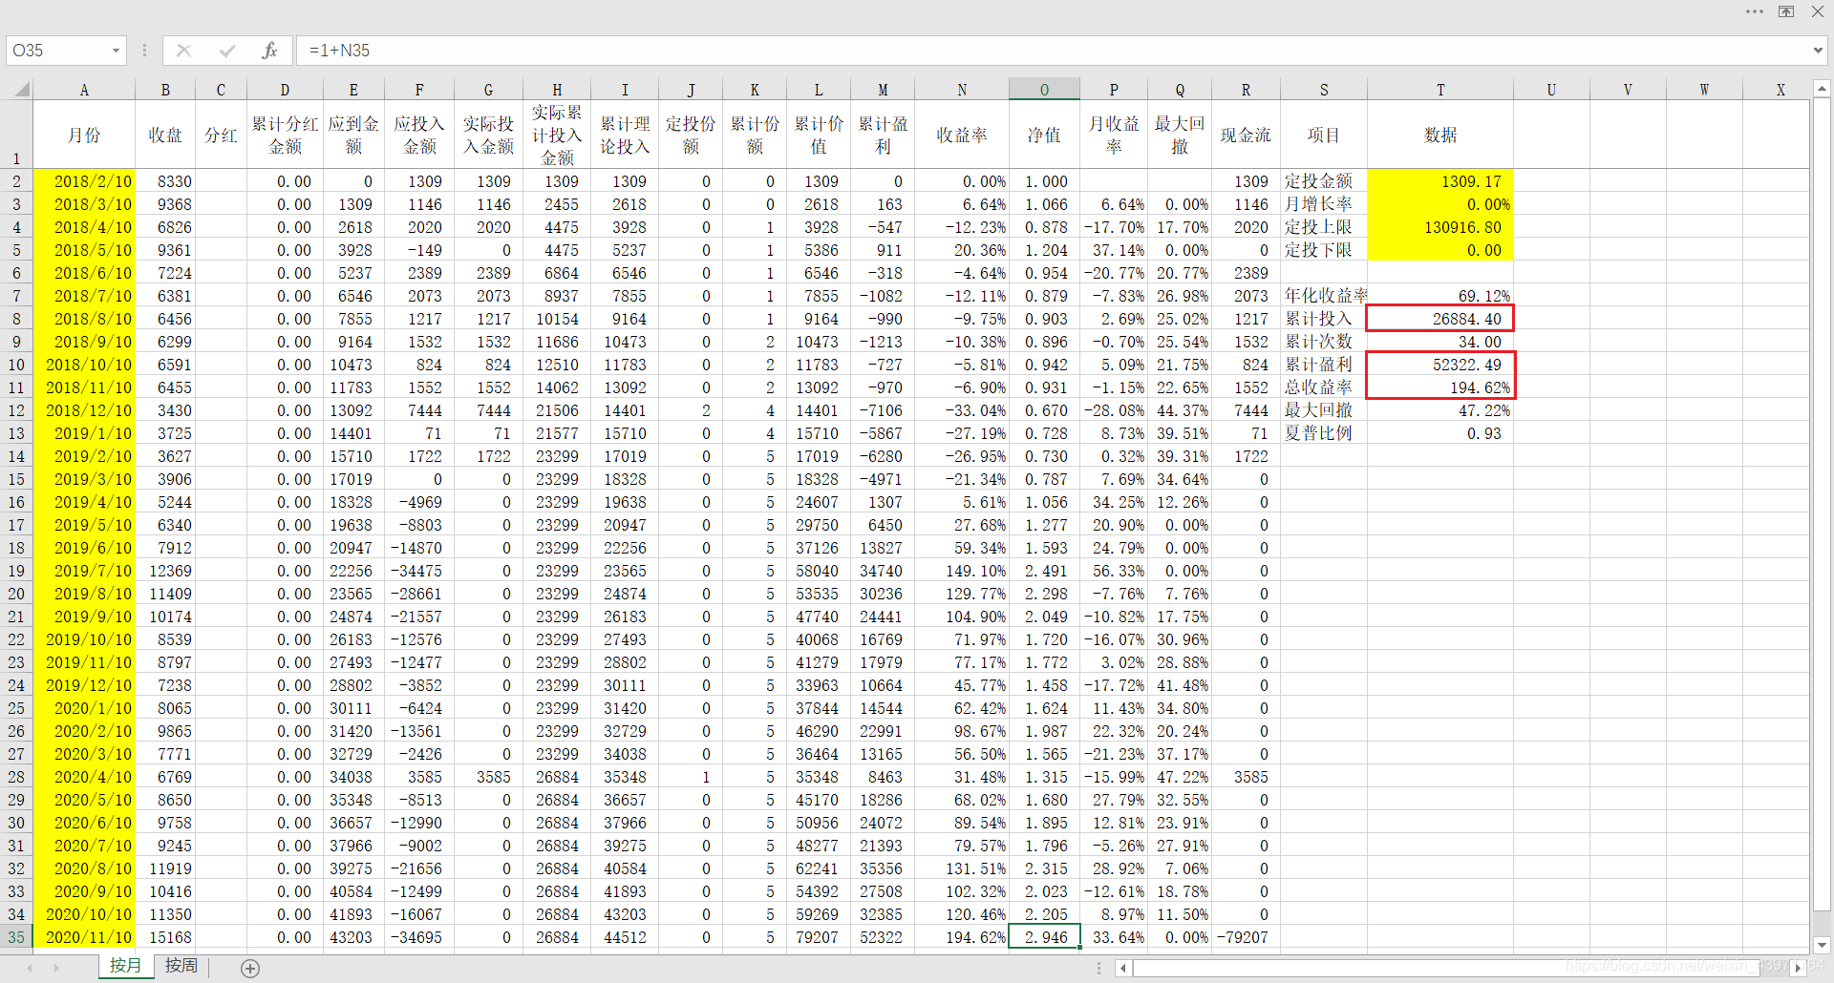The width and height of the screenshot is (1834, 983).
Task: Select active cell 2.946 in column O
Action: (1044, 937)
